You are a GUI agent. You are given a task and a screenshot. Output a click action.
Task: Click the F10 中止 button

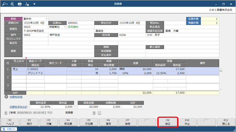click(x=187, y=122)
